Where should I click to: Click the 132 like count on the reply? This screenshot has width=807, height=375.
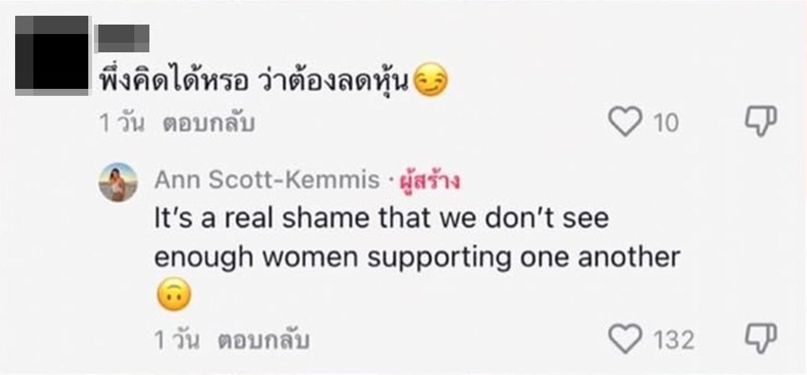(x=673, y=340)
